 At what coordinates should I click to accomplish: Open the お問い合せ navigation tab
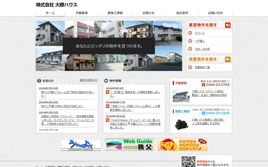[x=215, y=13]
